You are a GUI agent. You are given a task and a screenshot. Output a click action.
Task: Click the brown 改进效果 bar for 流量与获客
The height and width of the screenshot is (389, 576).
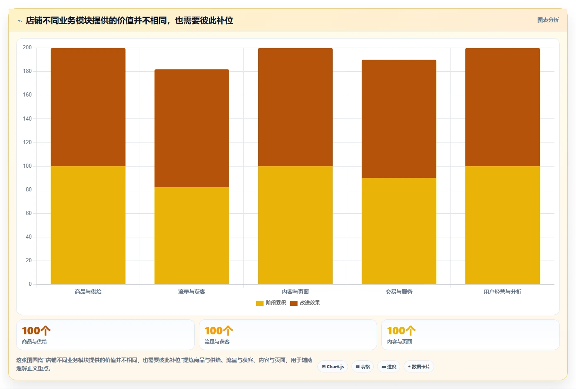(x=192, y=128)
